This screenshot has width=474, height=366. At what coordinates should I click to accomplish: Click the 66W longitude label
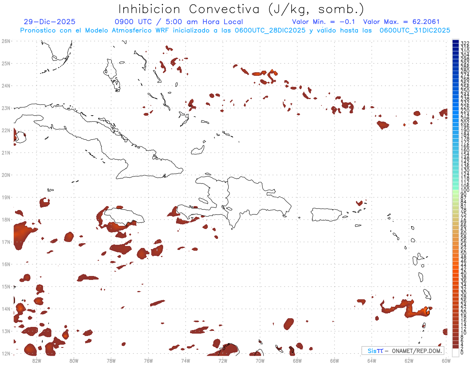(x=335, y=360)
